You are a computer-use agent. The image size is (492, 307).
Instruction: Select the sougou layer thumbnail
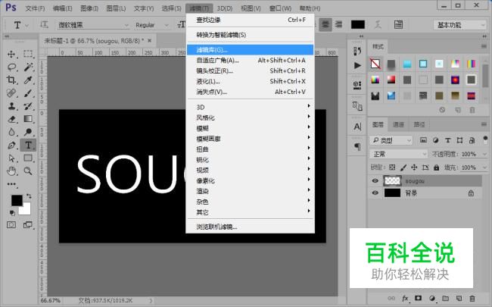point(393,180)
